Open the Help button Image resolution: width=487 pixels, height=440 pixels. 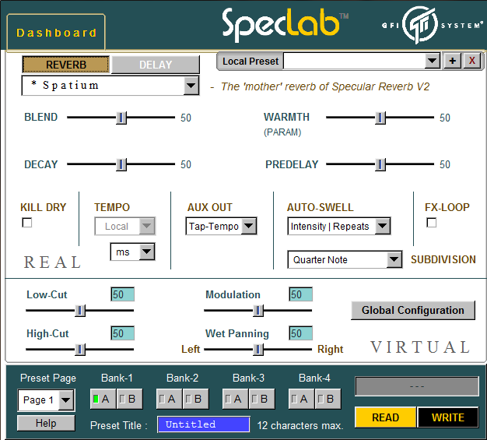(x=46, y=423)
